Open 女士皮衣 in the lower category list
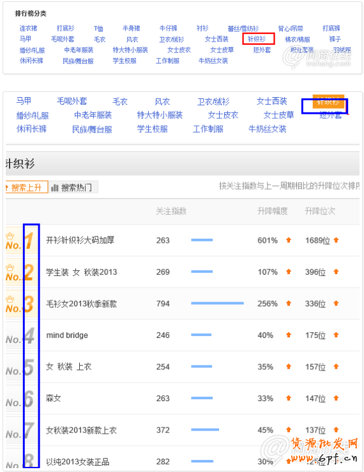 pyautogui.click(x=223, y=115)
